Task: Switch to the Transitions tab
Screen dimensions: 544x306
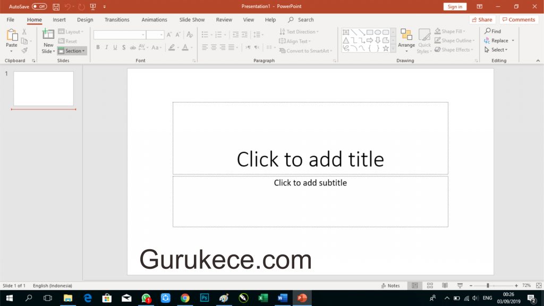Action: tap(117, 20)
